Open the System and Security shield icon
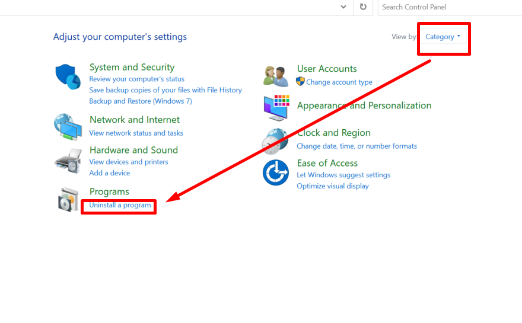This screenshot has width=522, height=323. click(68, 77)
